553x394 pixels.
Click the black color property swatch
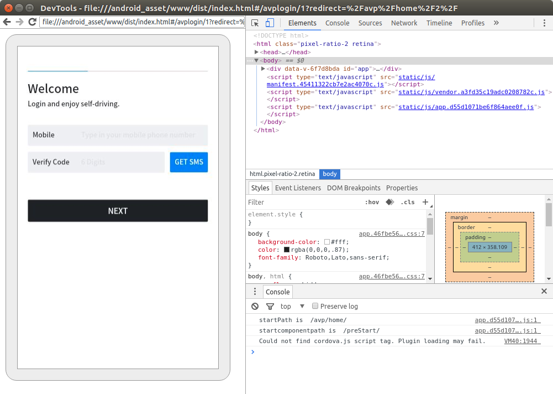click(286, 250)
